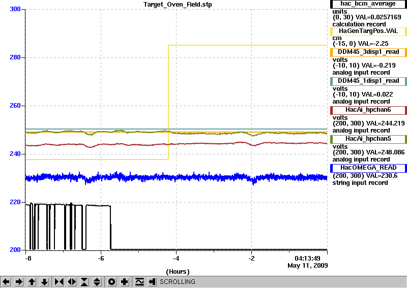Select the HacAi_hpchan5 legend entry
Image resolution: width=407 pixels, height=288 pixels.
(368, 139)
